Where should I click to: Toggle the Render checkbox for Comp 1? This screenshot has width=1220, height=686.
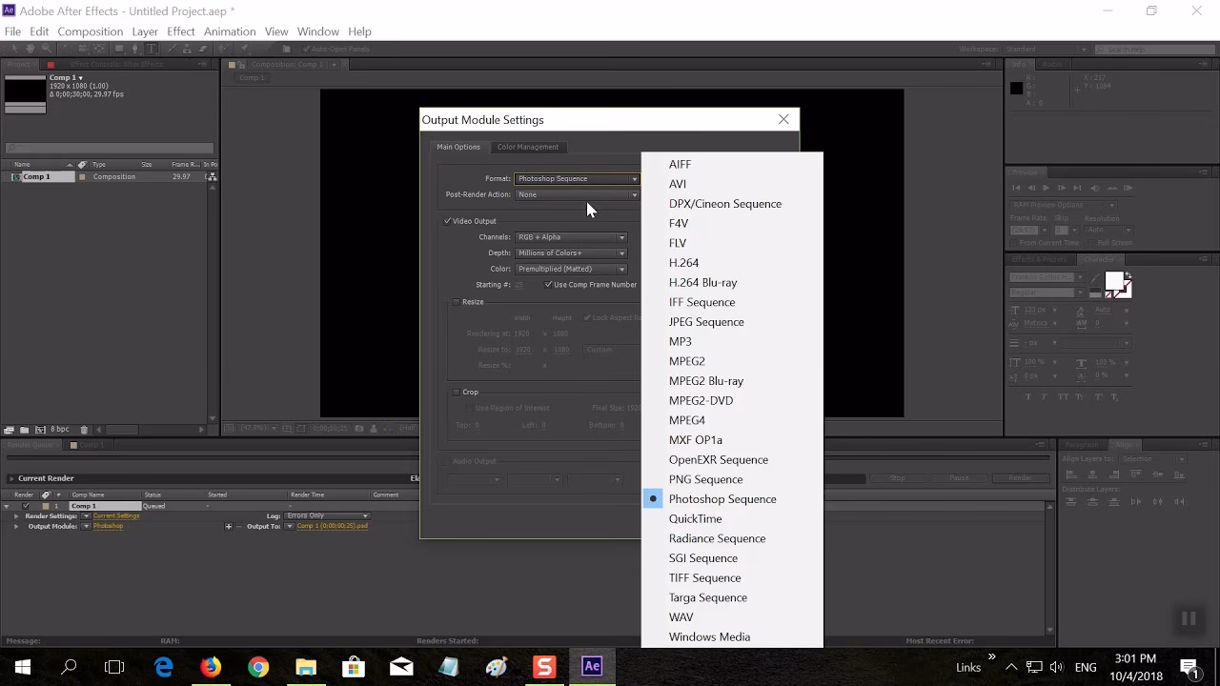(26, 506)
